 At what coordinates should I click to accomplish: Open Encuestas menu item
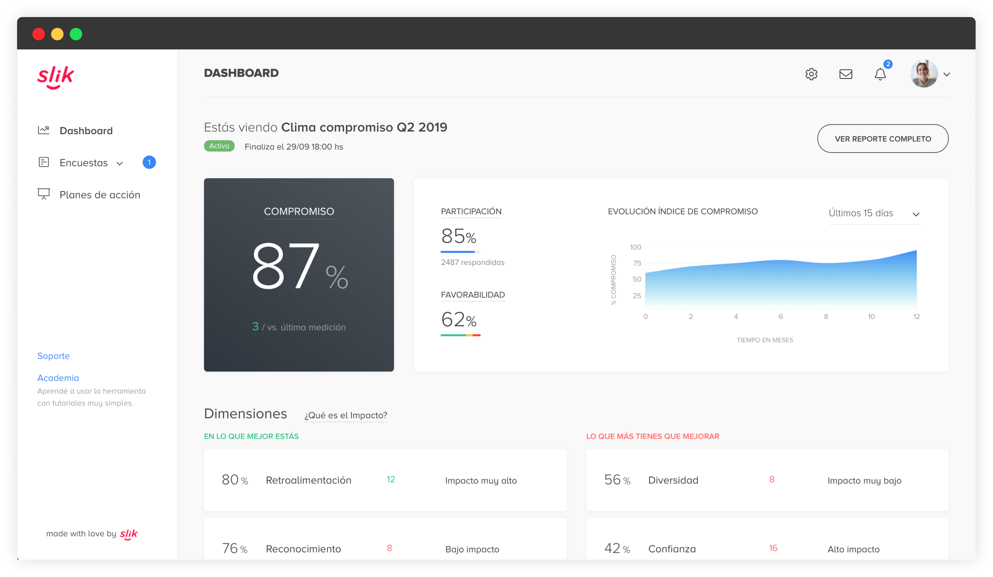[x=84, y=163]
